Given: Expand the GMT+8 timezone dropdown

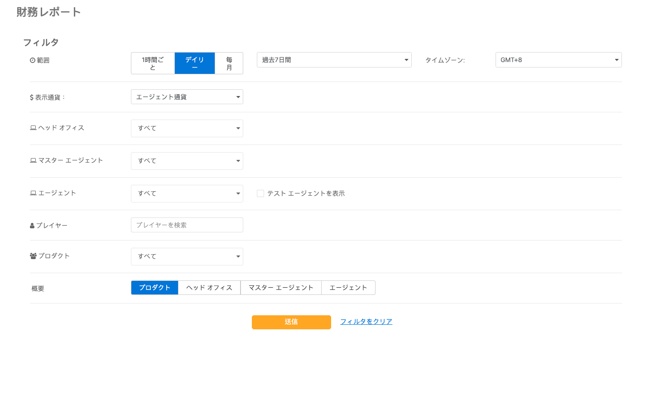Looking at the screenshot, I should 558,60.
